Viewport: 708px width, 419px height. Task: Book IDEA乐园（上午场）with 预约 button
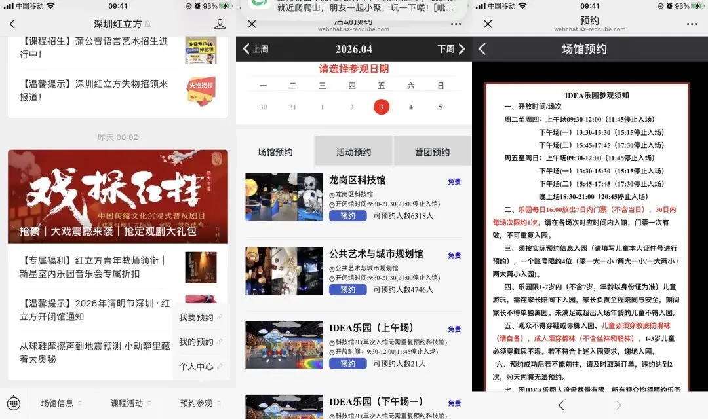[x=347, y=363]
